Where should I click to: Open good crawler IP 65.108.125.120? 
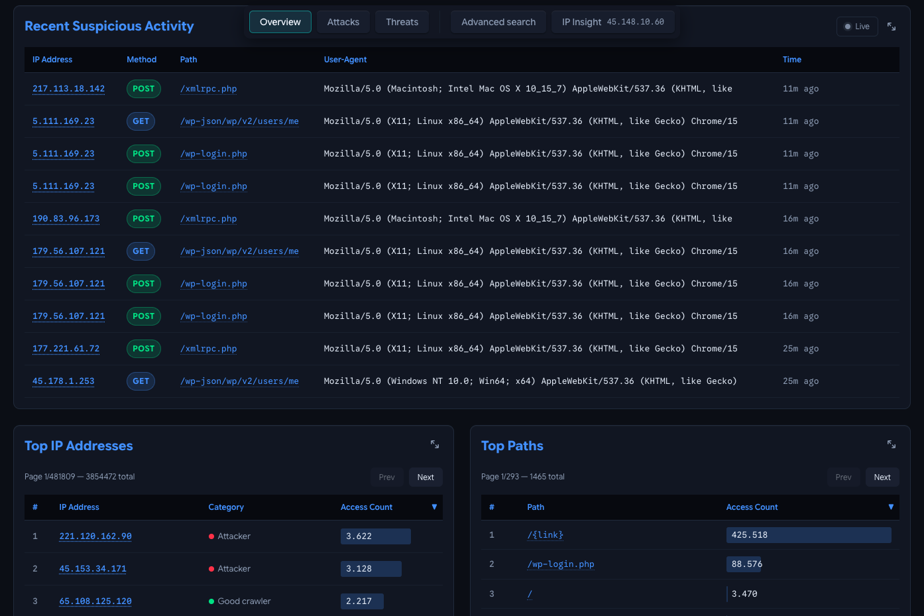click(95, 601)
